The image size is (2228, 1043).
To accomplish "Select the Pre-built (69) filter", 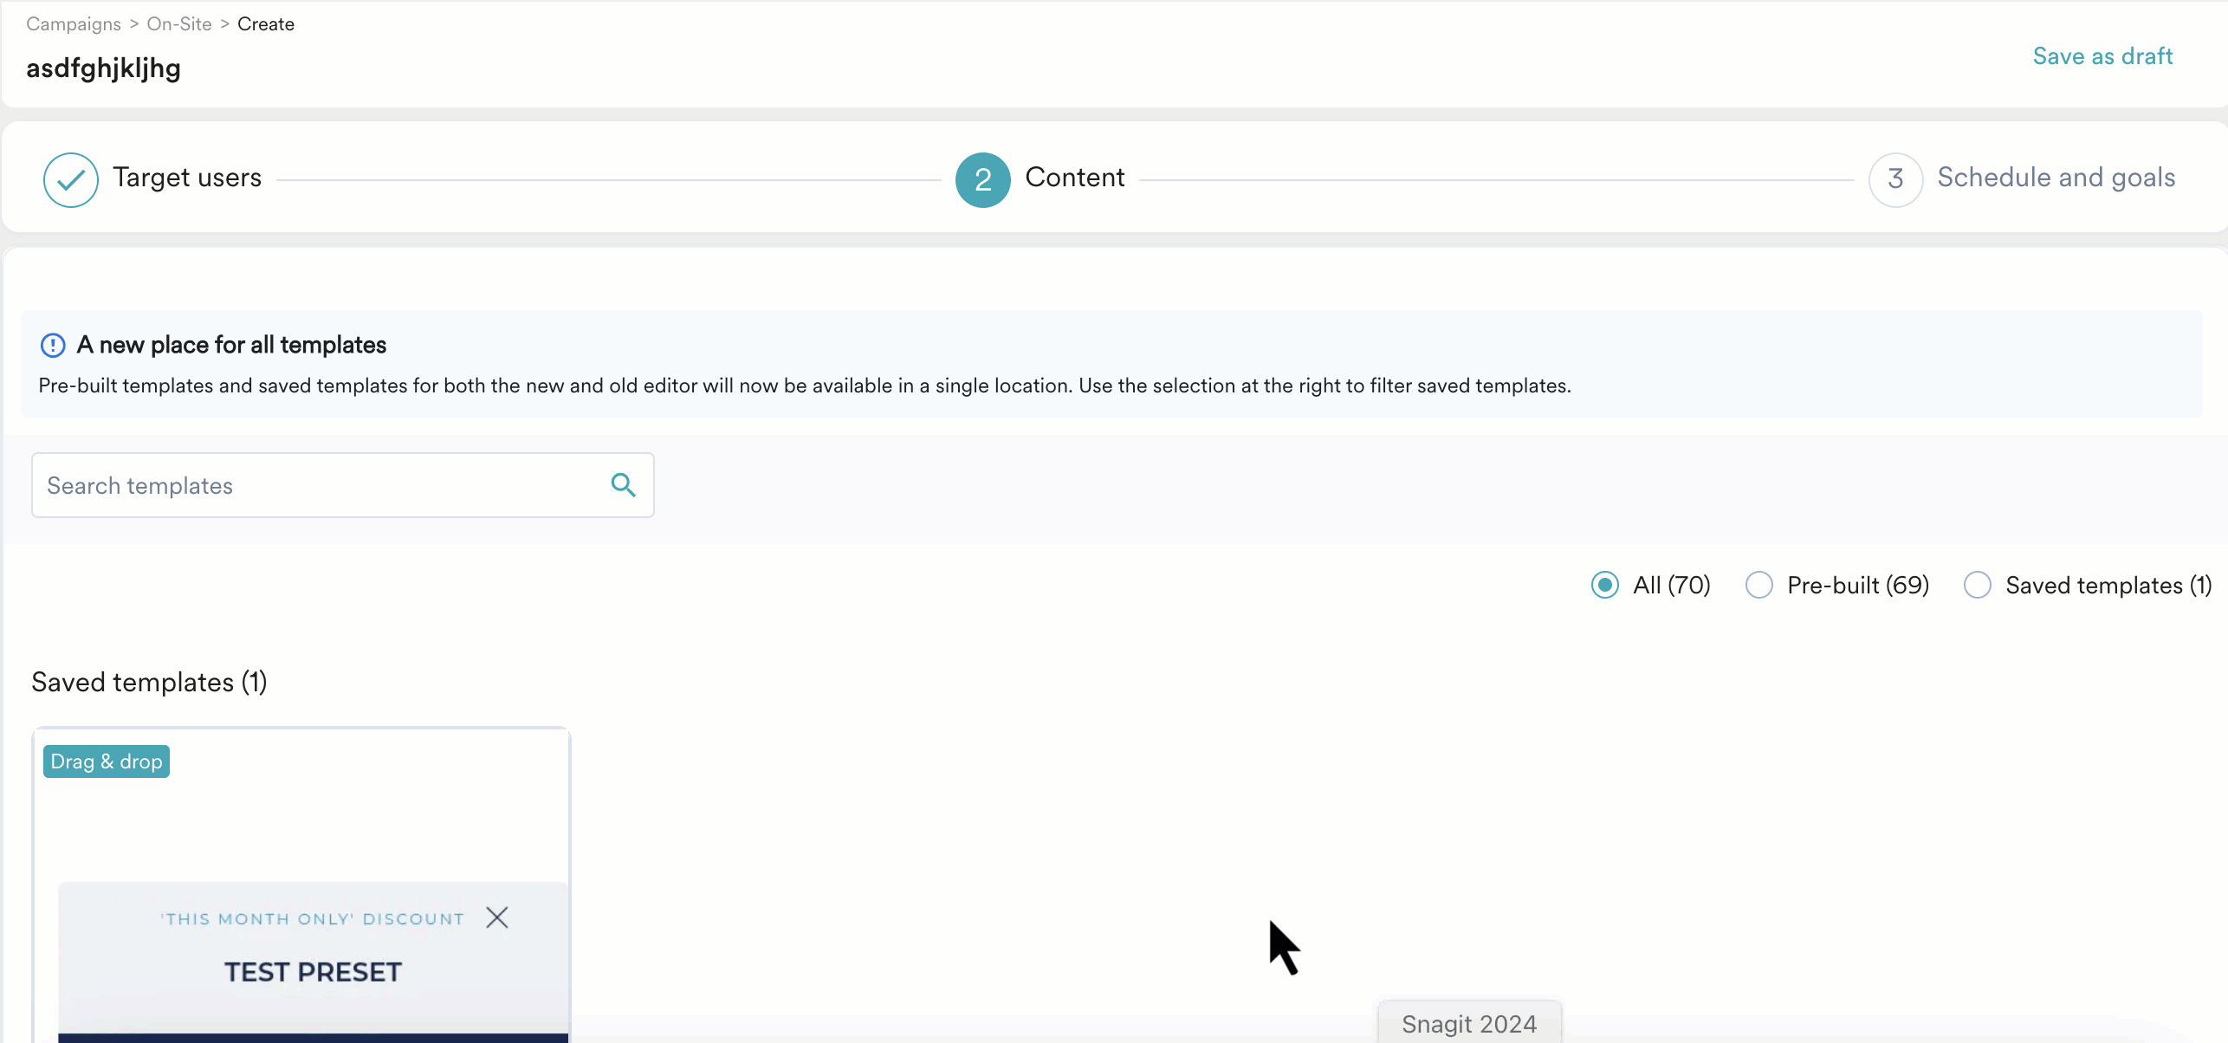I will click(1758, 585).
